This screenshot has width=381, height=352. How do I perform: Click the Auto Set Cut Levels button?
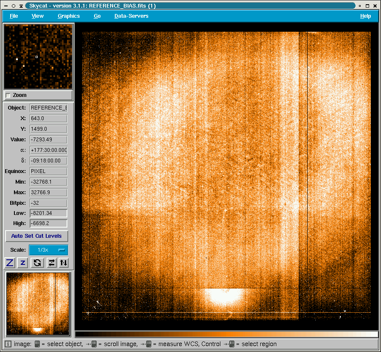pos(36,236)
